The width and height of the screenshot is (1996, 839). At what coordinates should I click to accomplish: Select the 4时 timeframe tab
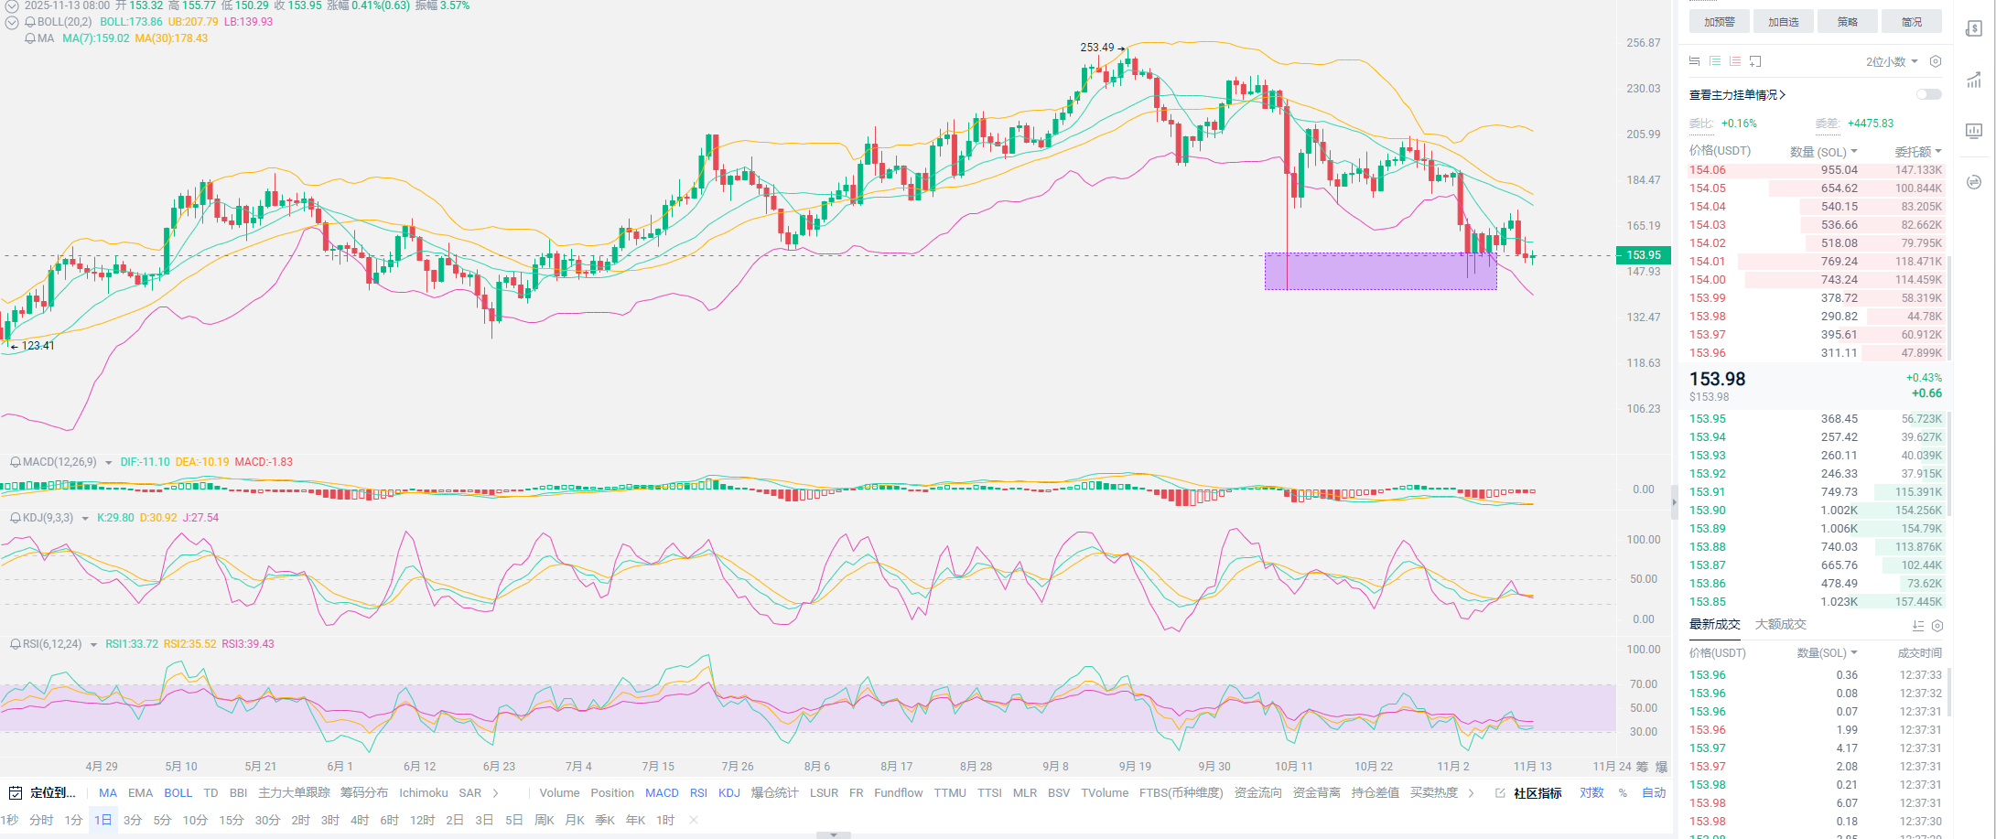click(x=360, y=820)
